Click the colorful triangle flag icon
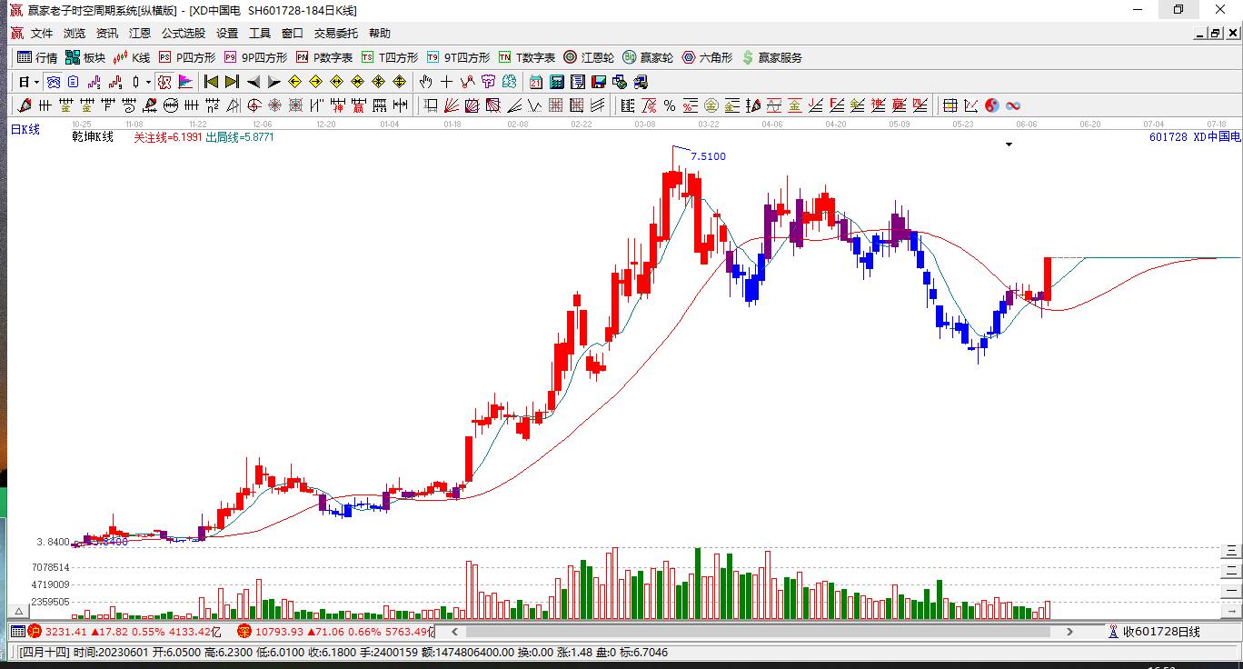The image size is (1243, 669). point(186,82)
